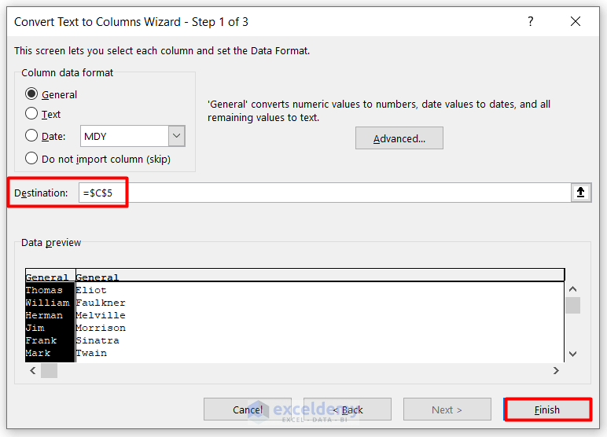This screenshot has height=437, width=607.
Task: Click the Advanced... button
Action: pos(399,138)
